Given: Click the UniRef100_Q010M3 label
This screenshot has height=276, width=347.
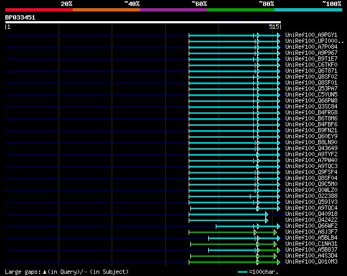Looking at the screenshot, I should 311,262.
